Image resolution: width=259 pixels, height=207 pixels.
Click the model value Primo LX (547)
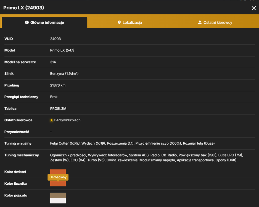pyautogui.click(x=62, y=50)
